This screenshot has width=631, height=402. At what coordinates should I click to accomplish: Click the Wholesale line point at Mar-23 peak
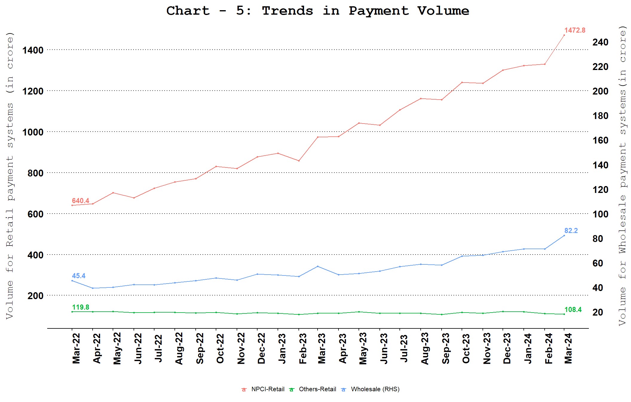click(318, 266)
